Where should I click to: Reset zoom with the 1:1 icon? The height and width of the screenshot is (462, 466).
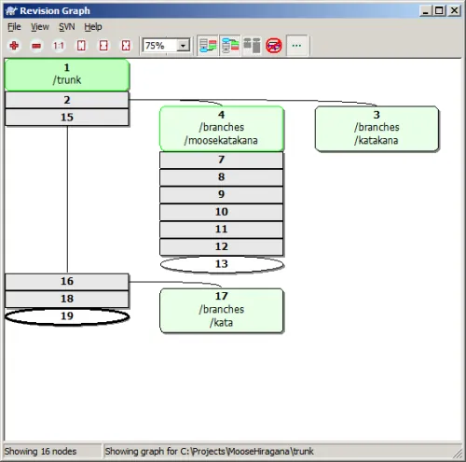pos(59,46)
